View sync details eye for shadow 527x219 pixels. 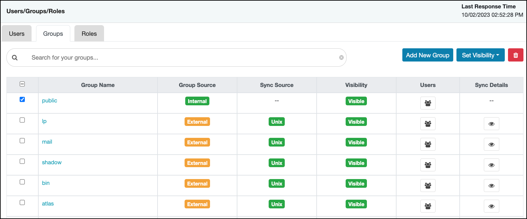[x=491, y=165]
